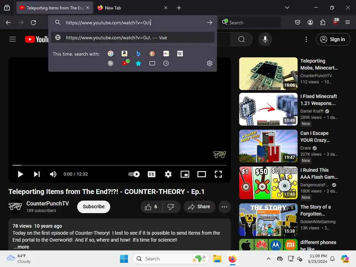Search history using the clock icon
This screenshot has height=267, width=356.
pyautogui.click(x=166, y=63)
